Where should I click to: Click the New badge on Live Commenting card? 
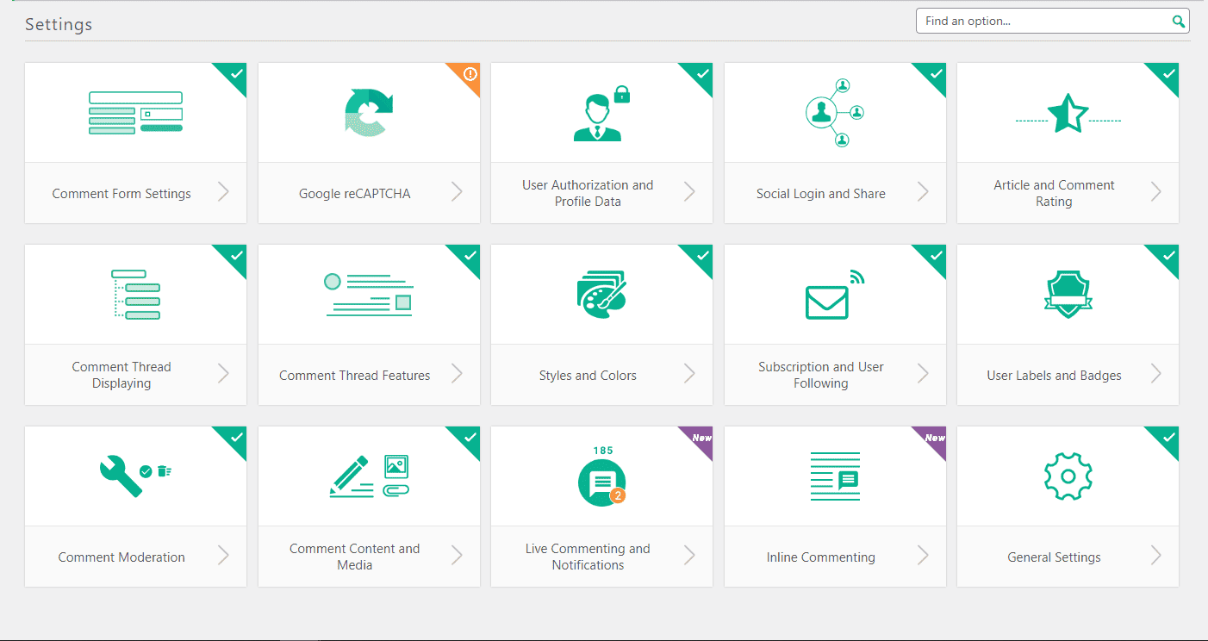point(701,438)
